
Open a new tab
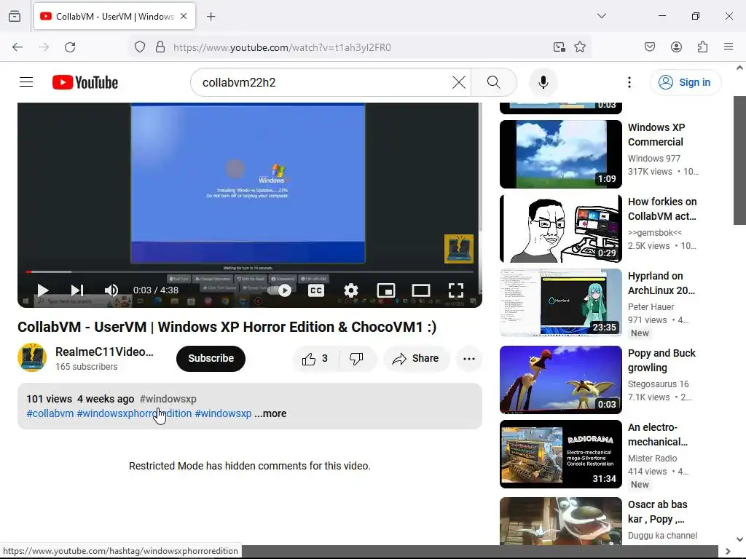coord(211,17)
